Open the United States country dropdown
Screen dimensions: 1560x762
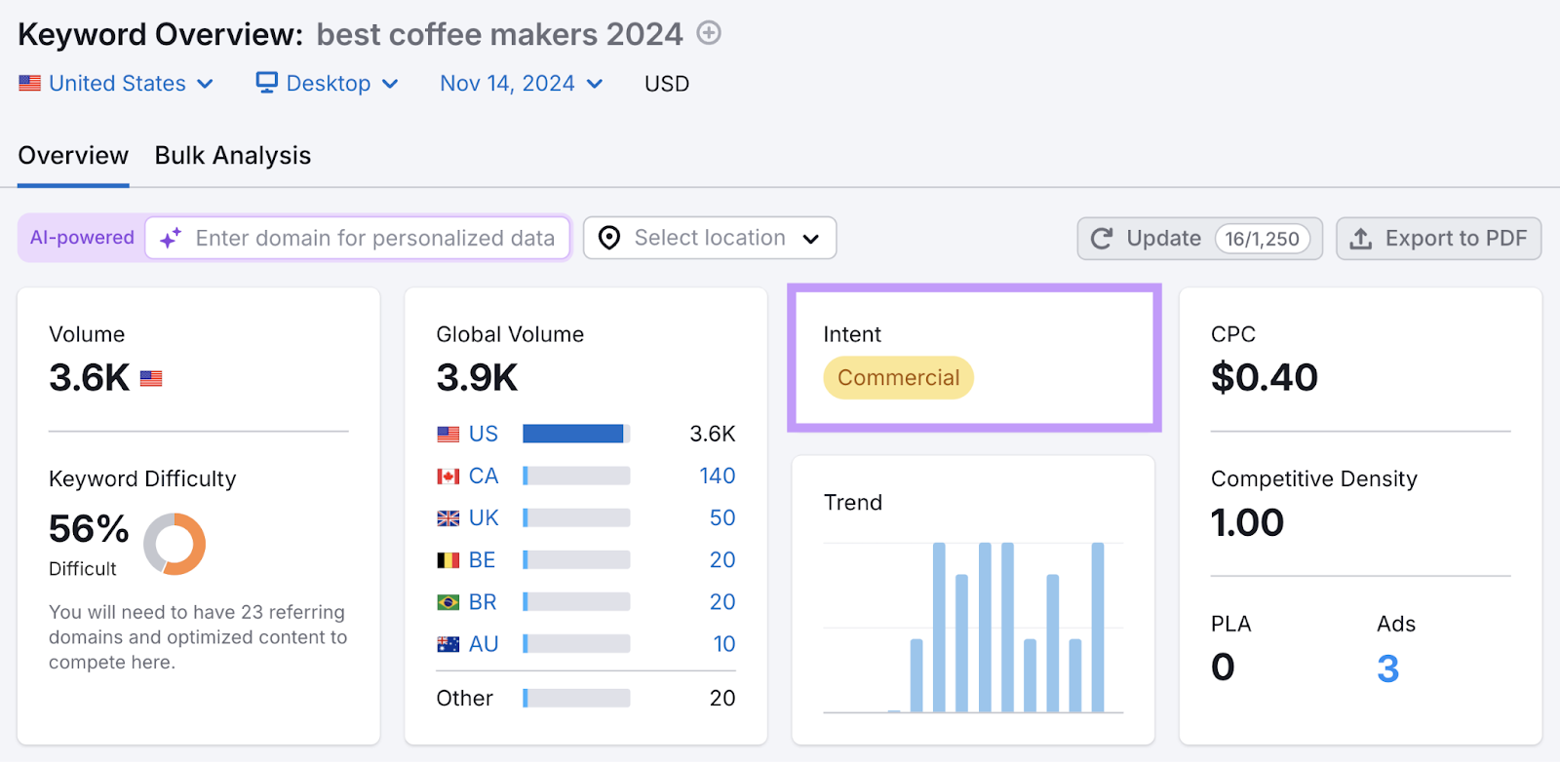tap(116, 84)
